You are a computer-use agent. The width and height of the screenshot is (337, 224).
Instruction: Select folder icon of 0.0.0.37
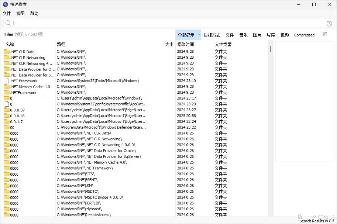tap(7, 110)
